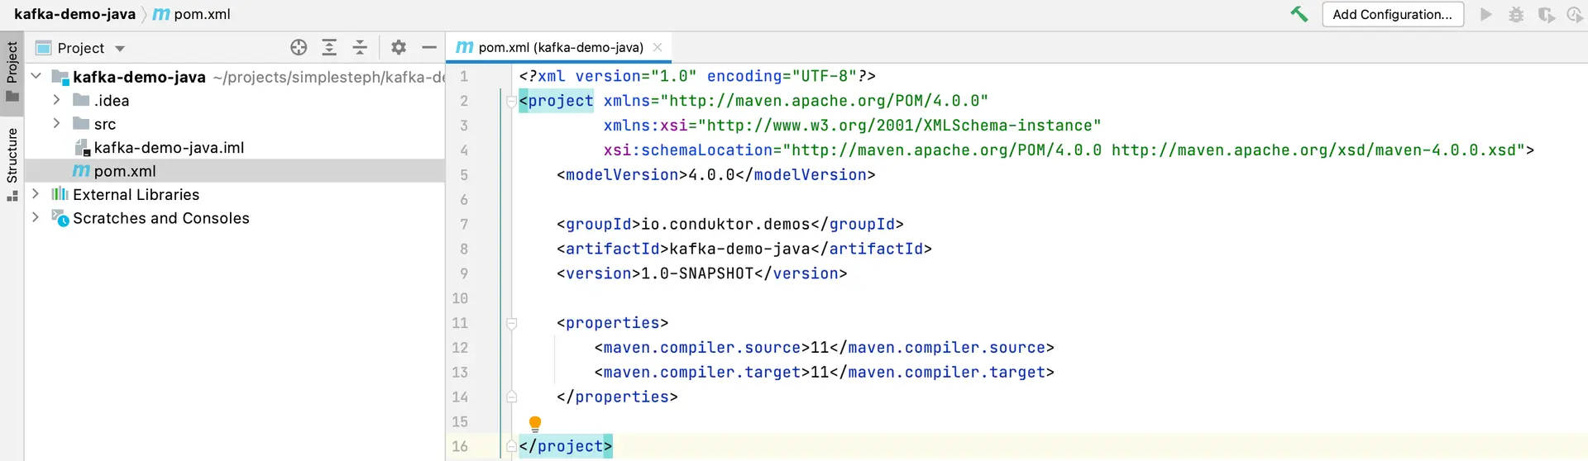Click pom.xml breadcrumb in navigation bar
The width and height of the screenshot is (1588, 461).
tap(192, 14)
